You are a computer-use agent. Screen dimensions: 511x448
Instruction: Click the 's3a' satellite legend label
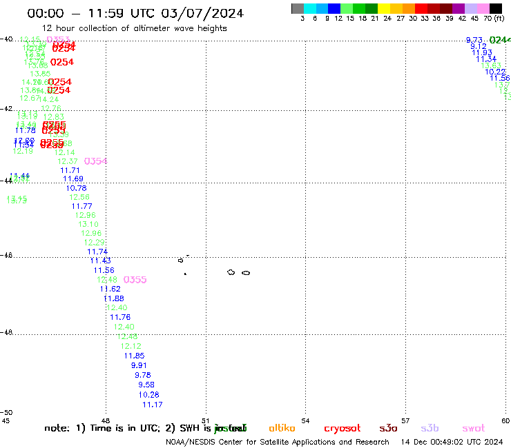pos(388,428)
